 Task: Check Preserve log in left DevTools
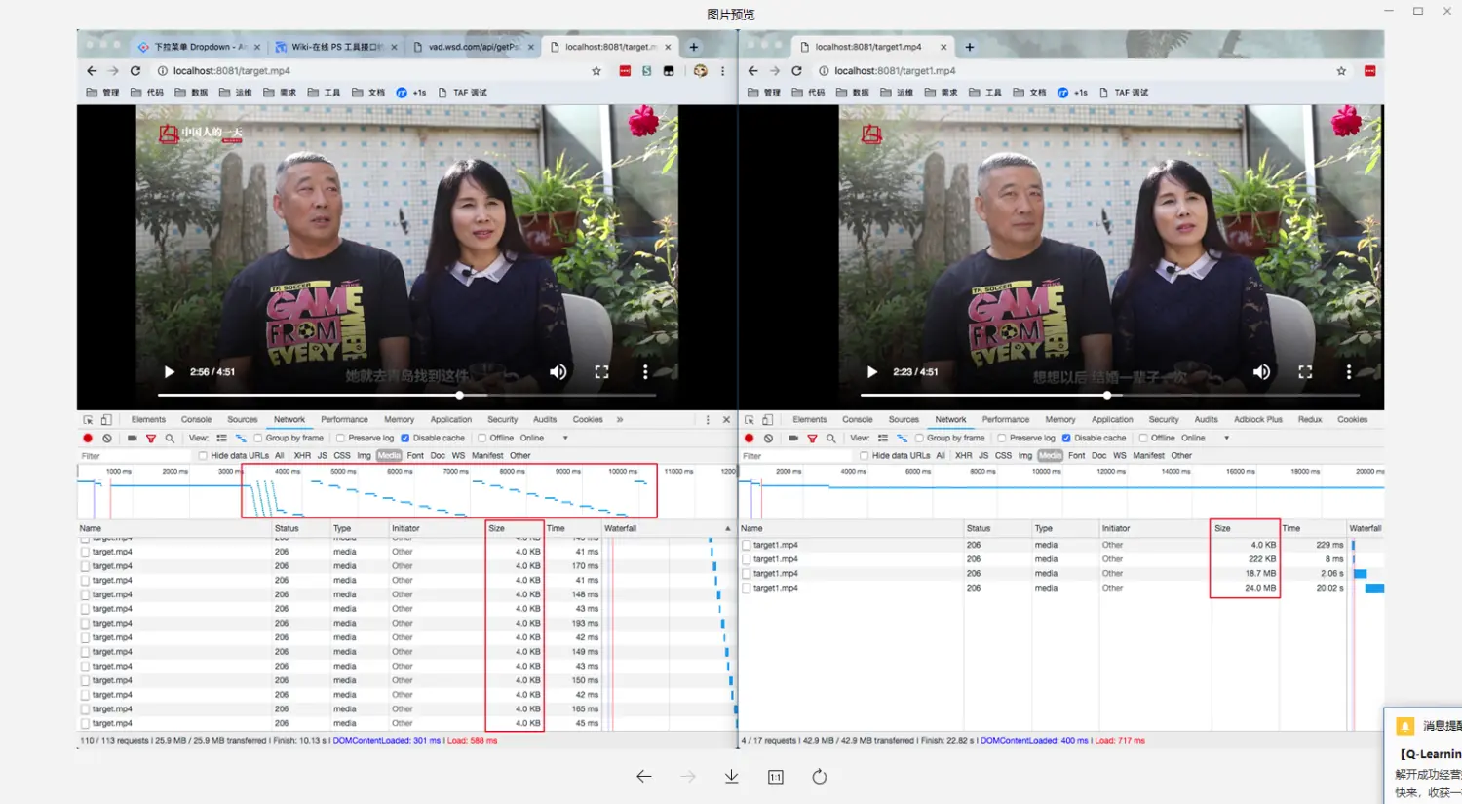(340, 439)
